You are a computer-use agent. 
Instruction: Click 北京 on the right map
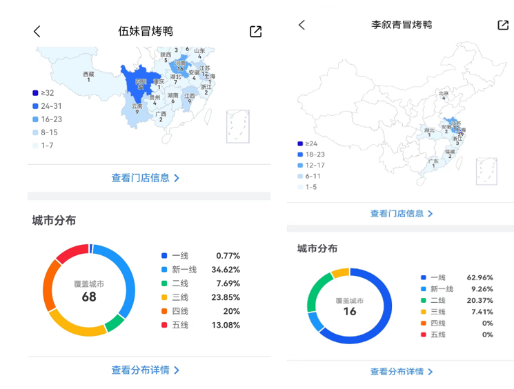pos(444,94)
